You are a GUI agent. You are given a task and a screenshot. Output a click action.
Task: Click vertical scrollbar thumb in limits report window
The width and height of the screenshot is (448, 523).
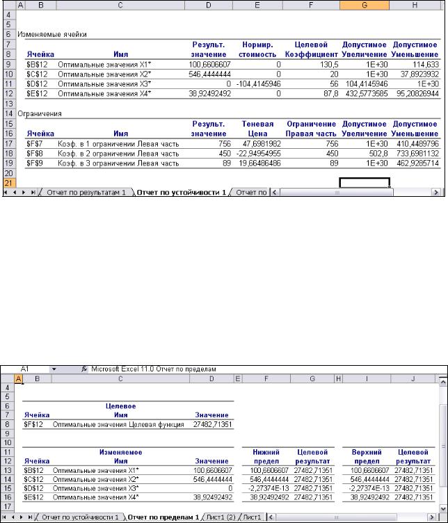click(x=443, y=446)
